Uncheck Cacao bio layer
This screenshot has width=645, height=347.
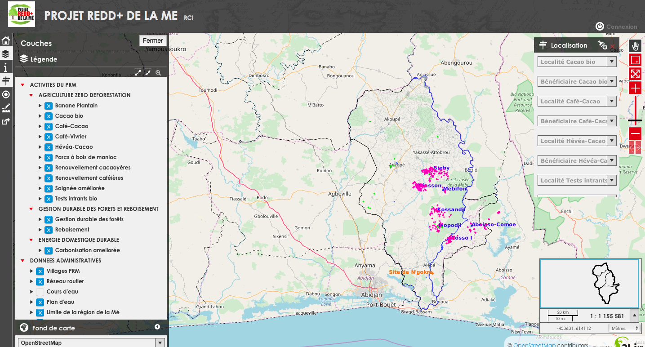pyautogui.click(x=49, y=116)
